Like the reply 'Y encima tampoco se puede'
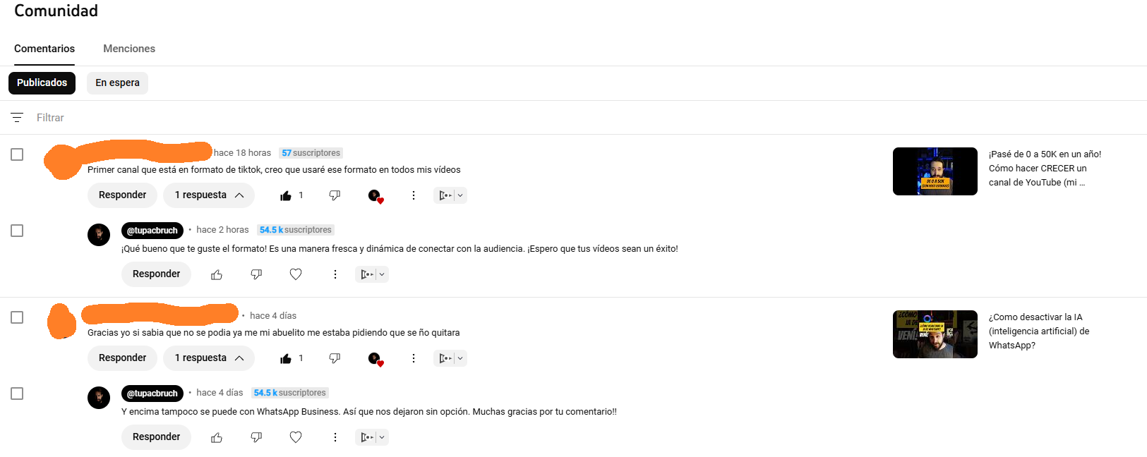 (x=217, y=437)
